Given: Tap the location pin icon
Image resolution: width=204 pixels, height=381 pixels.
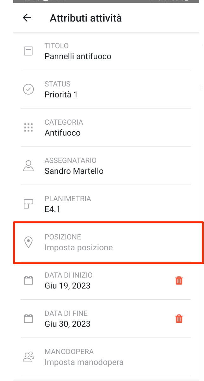Looking at the screenshot, I should tap(29, 242).
